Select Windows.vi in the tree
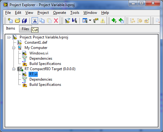163x132 pixels. click(39, 53)
